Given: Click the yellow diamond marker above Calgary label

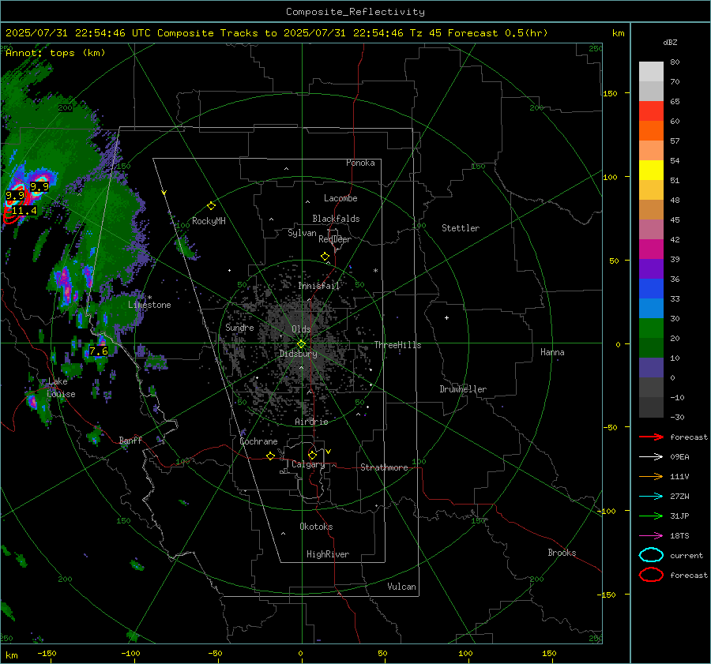Looking at the screenshot, I should 312,455.
